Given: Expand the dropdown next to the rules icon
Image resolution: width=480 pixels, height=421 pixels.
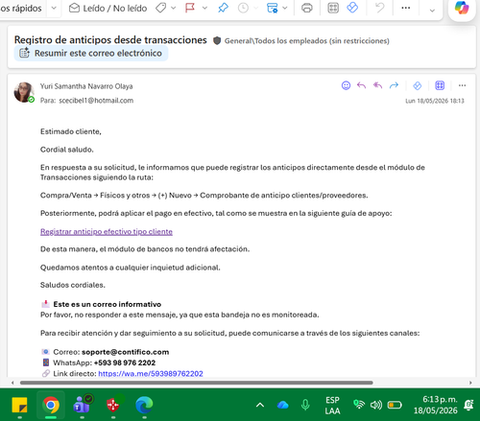Looking at the screenshot, I should (x=285, y=8).
